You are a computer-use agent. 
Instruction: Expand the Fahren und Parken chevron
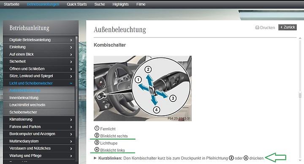71,127
